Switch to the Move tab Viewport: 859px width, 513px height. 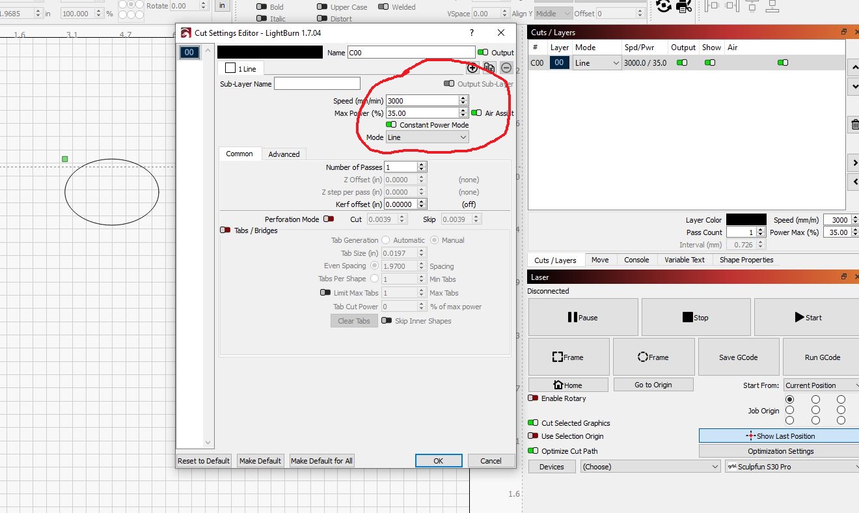pos(600,259)
